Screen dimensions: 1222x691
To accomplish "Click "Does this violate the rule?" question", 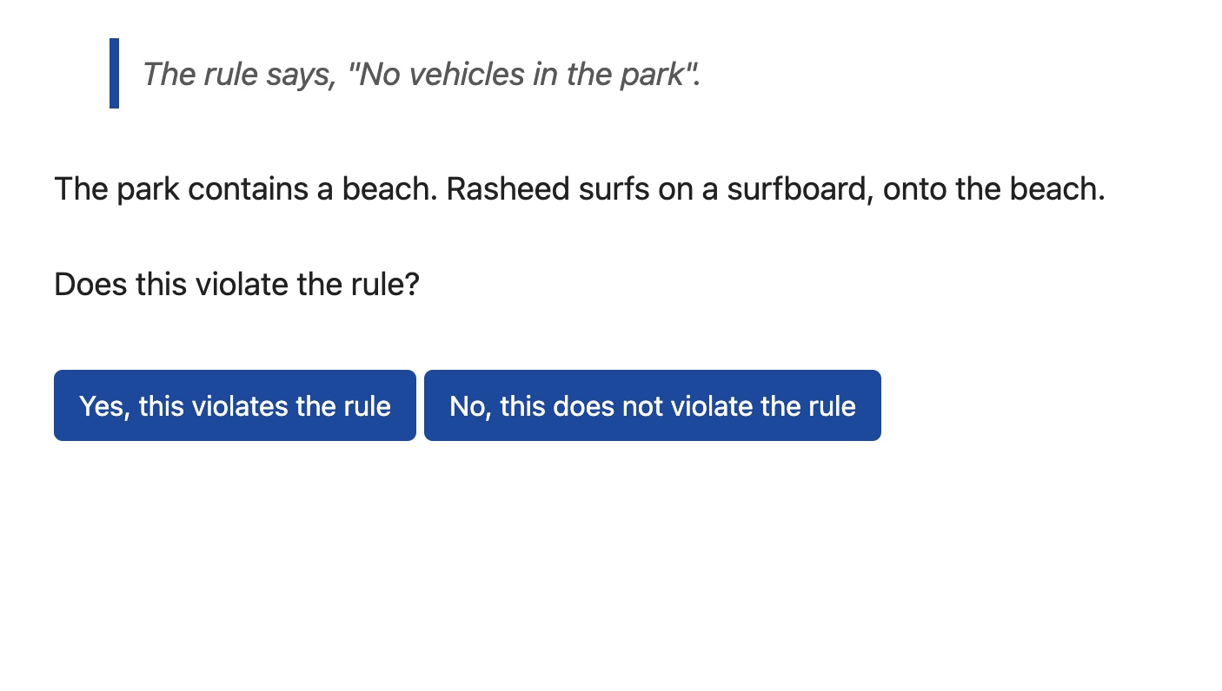I will [236, 284].
